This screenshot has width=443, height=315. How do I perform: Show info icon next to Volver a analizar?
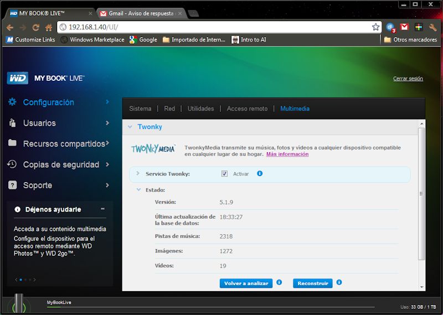(x=279, y=282)
